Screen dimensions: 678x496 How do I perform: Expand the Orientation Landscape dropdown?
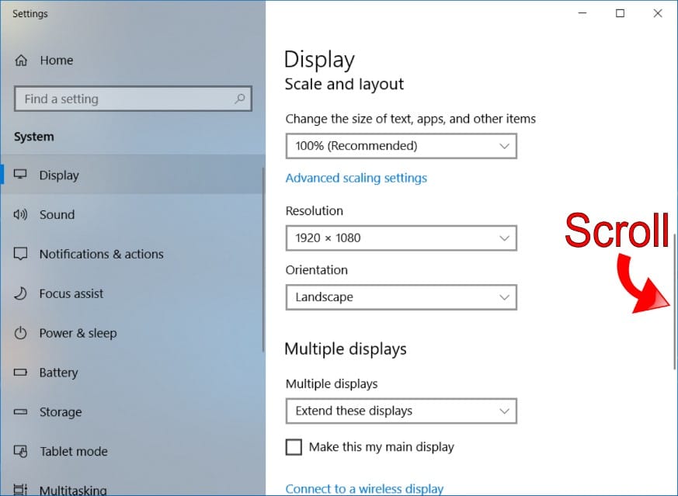401,297
